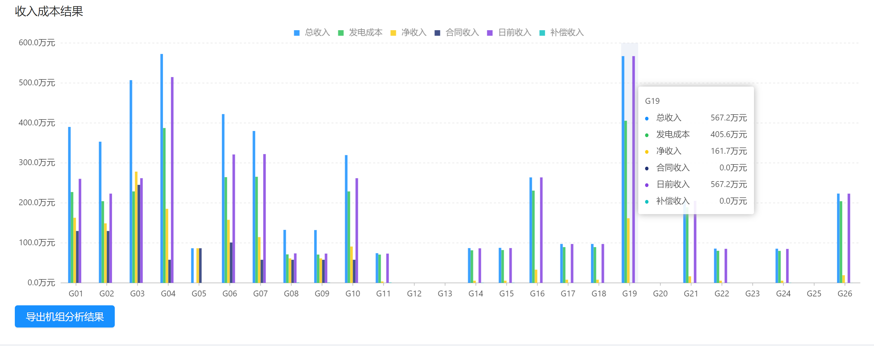Click the G01 x-axis label
The width and height of the screenshot is (874, 346).
pos(76,294)
